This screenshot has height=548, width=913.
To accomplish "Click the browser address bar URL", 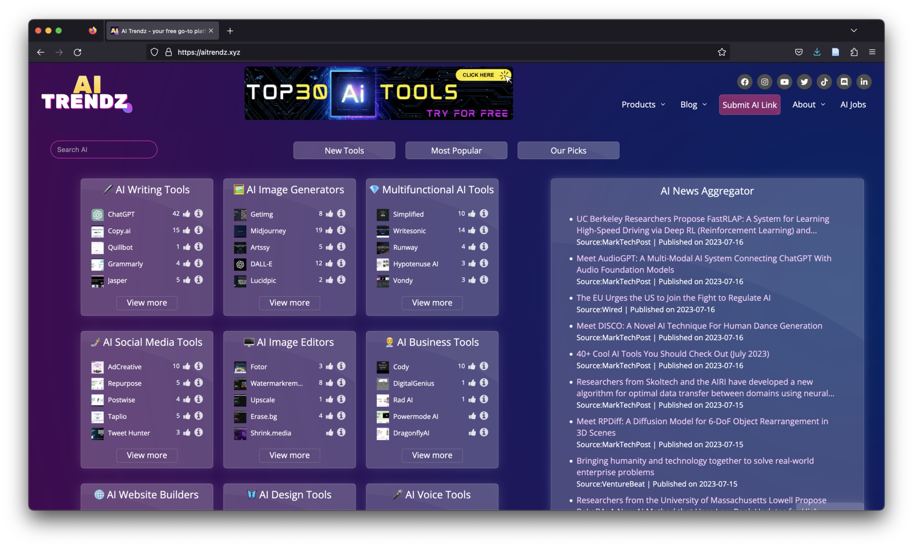I will (x=209, y=52).
